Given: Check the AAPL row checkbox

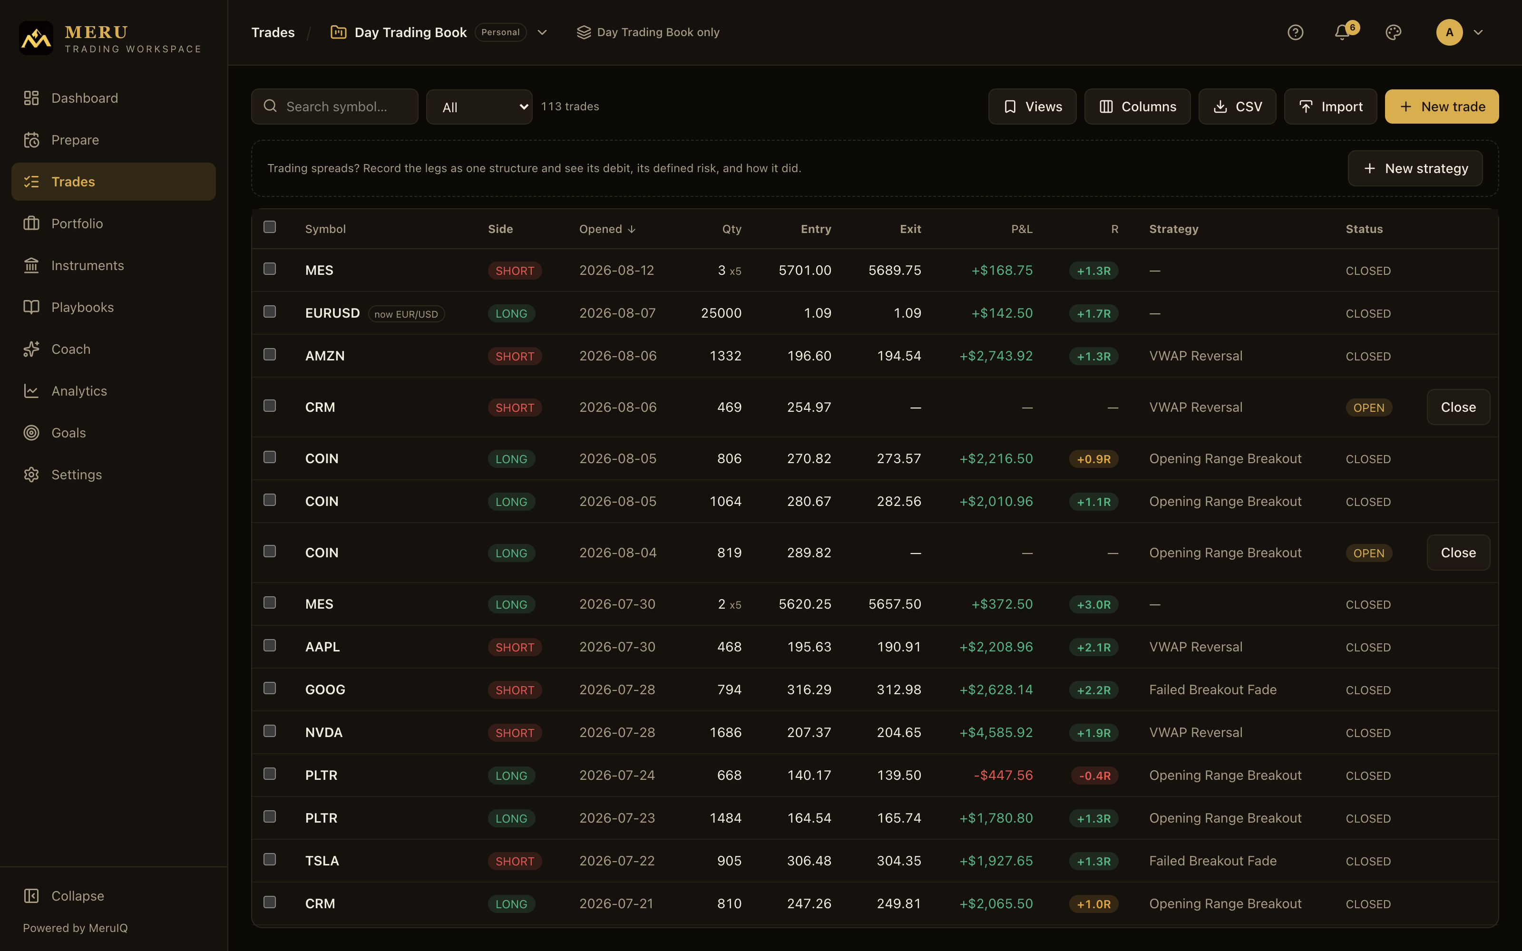Looking at the screenshot, I should tap(270, 645).
